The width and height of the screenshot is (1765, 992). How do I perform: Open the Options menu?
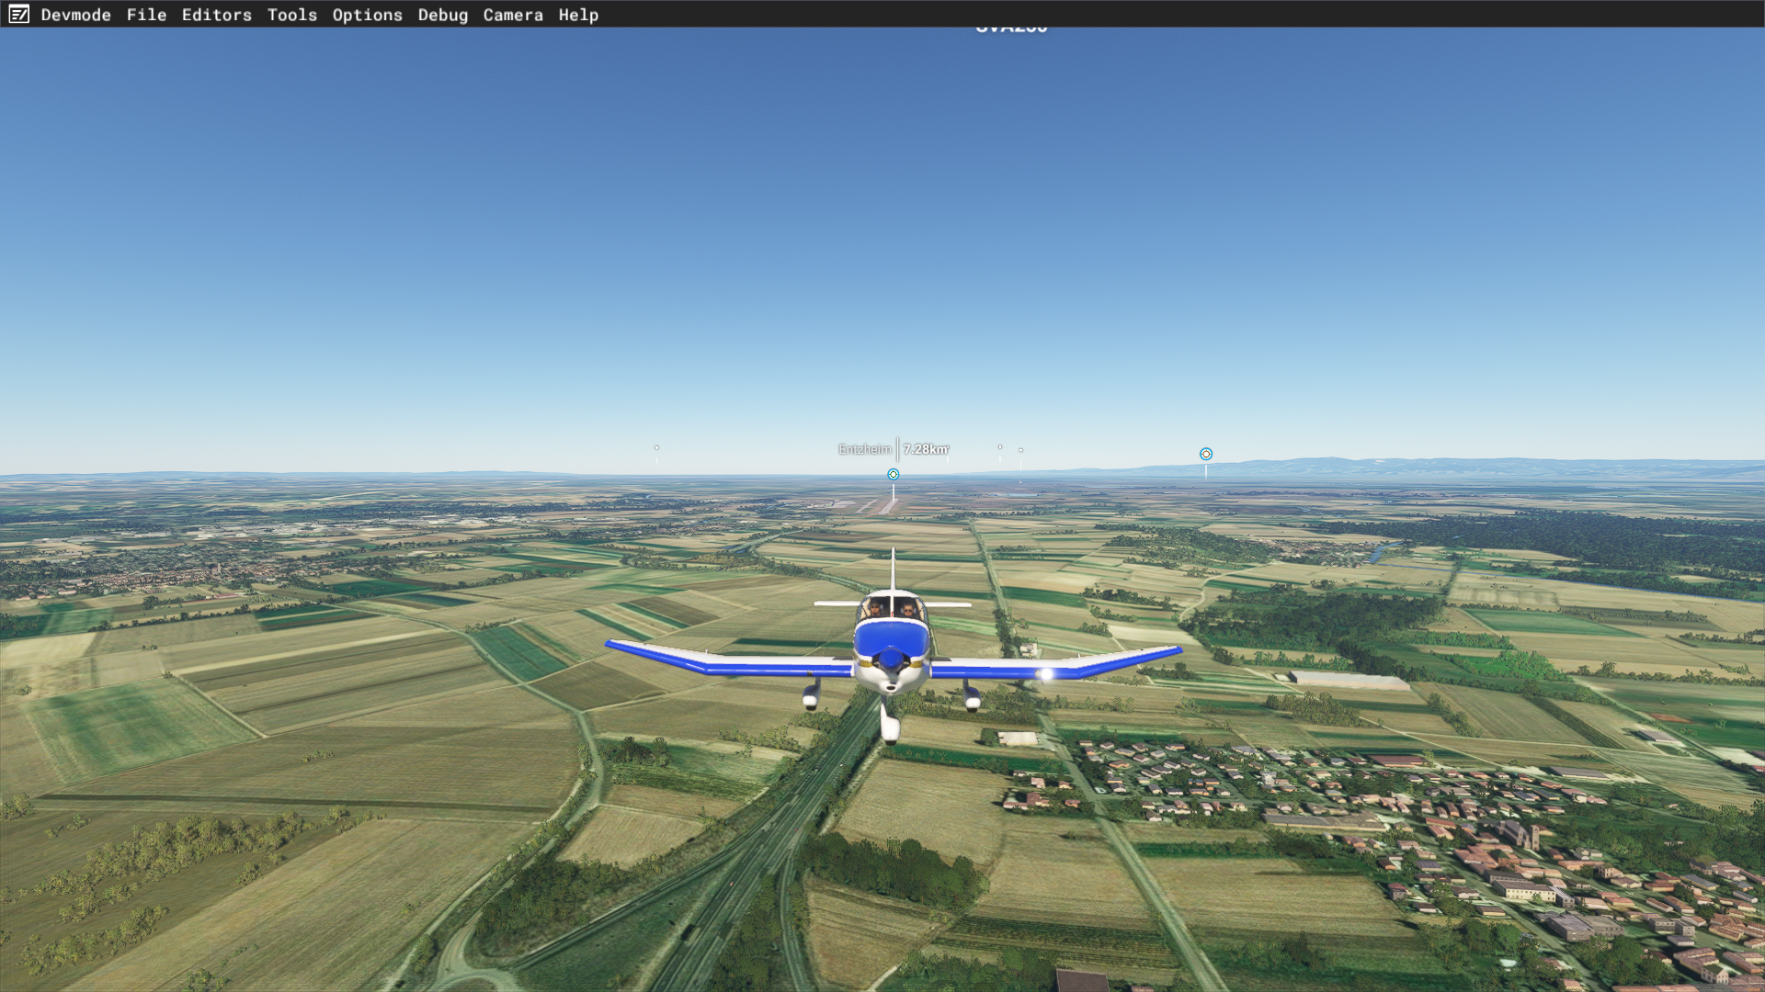367,15
